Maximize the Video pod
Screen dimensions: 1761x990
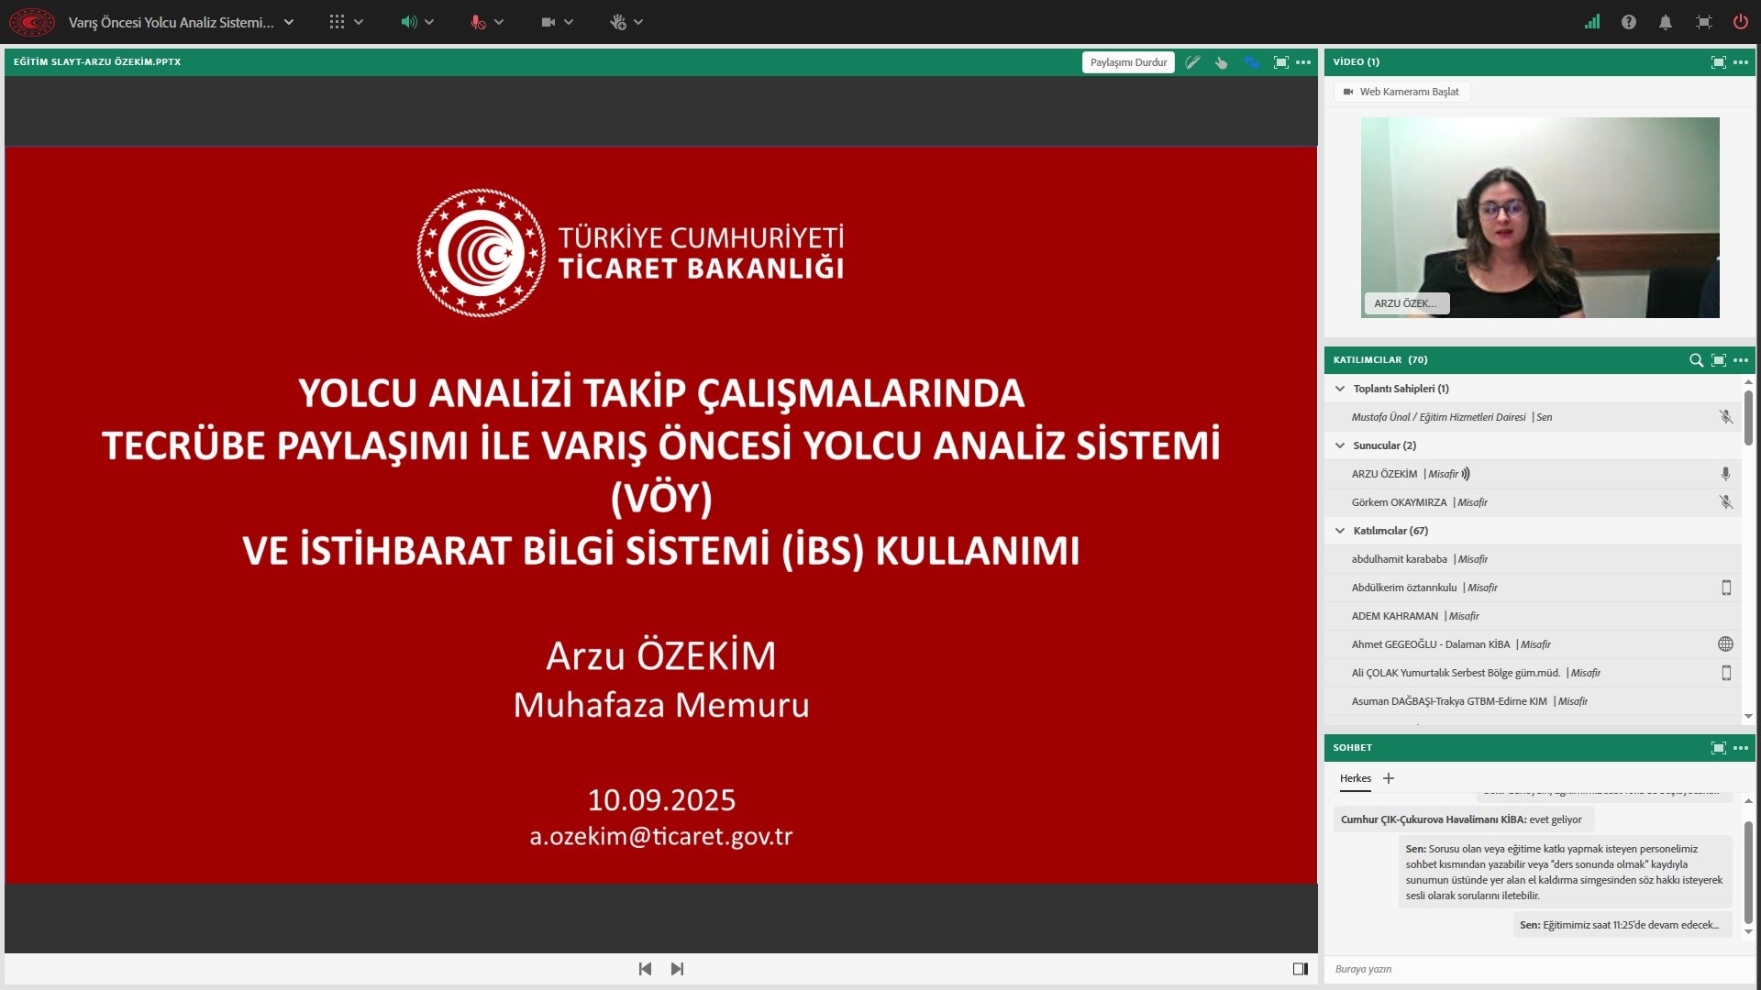pos(1719,62)
